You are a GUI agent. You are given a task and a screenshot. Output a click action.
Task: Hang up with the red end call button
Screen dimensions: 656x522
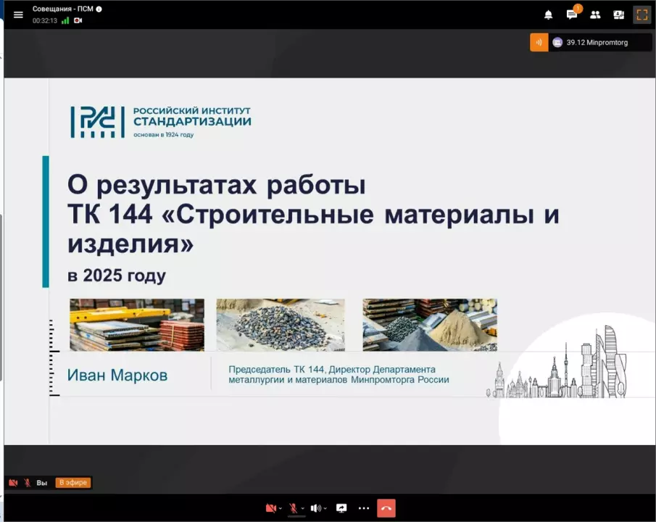pyautogui.click(x=386, y=508)
